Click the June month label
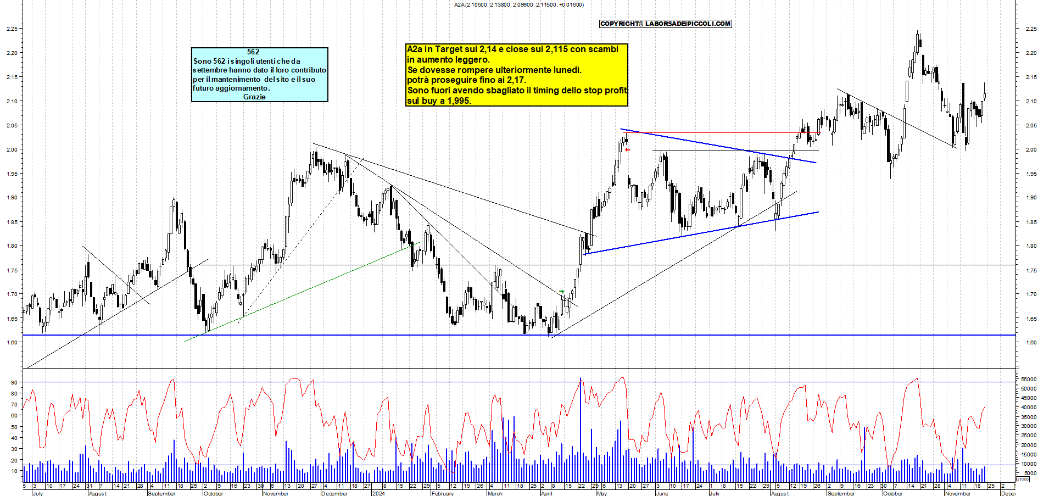The image size is (1038, 496). tap(662, 493)
